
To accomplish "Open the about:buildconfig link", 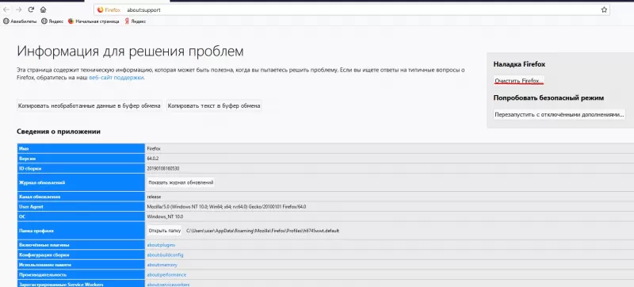I will click(x=165, y=255).
